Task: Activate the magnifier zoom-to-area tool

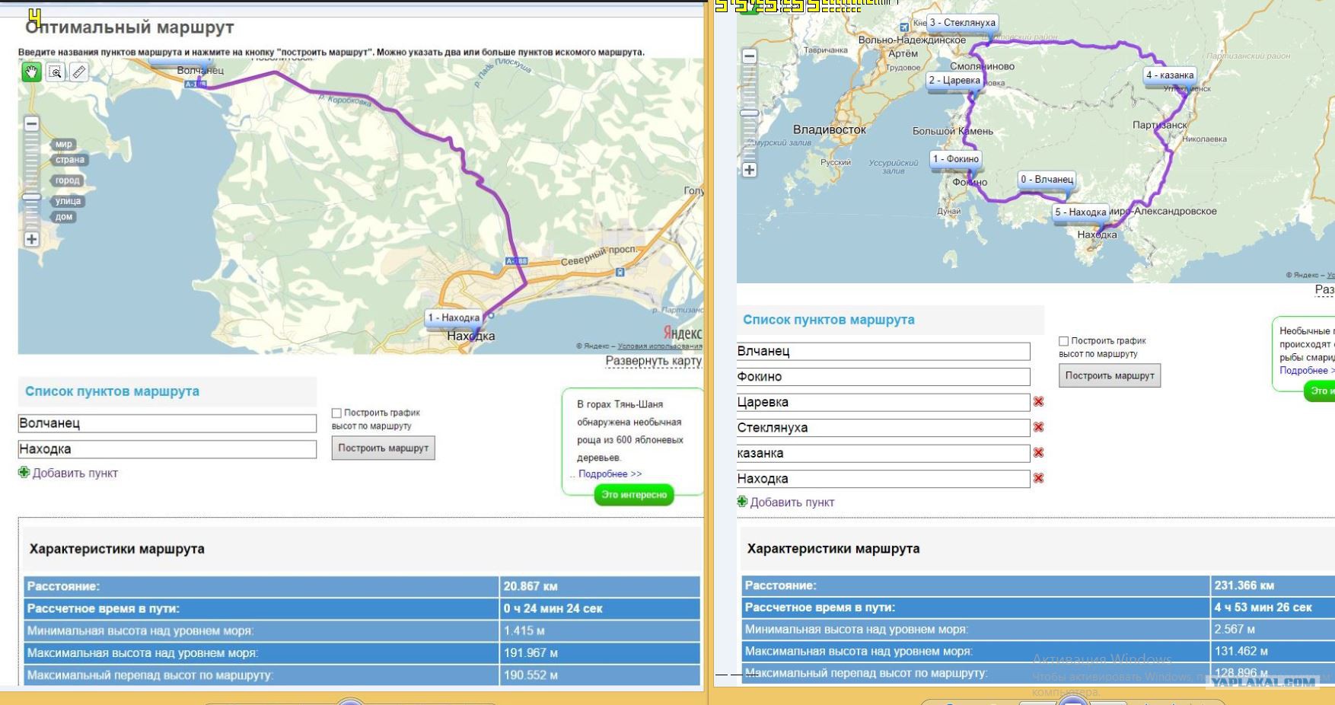Action: coord(56,72)
